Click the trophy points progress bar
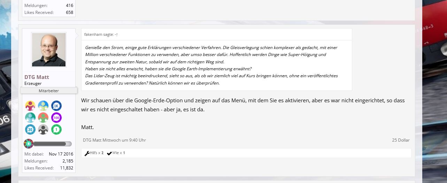This screenshot has height=183, width=447. coord(52,144)
